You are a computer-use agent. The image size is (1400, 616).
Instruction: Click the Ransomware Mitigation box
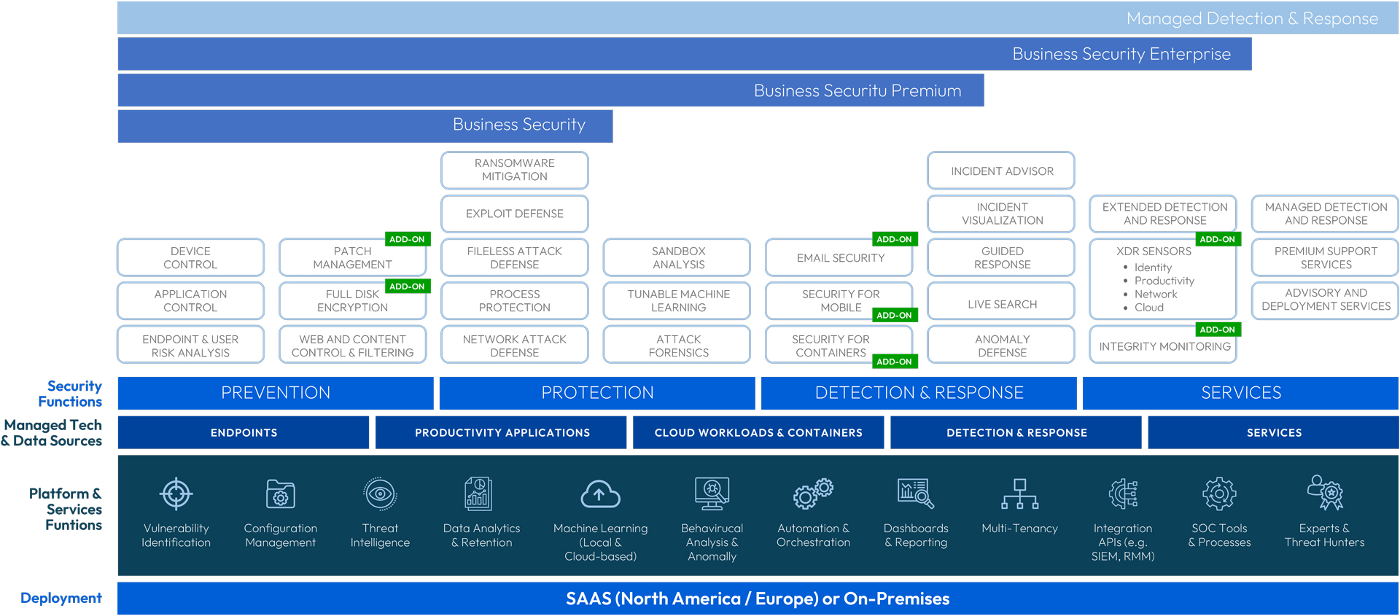pyautogui.click(x=515, y=170)
